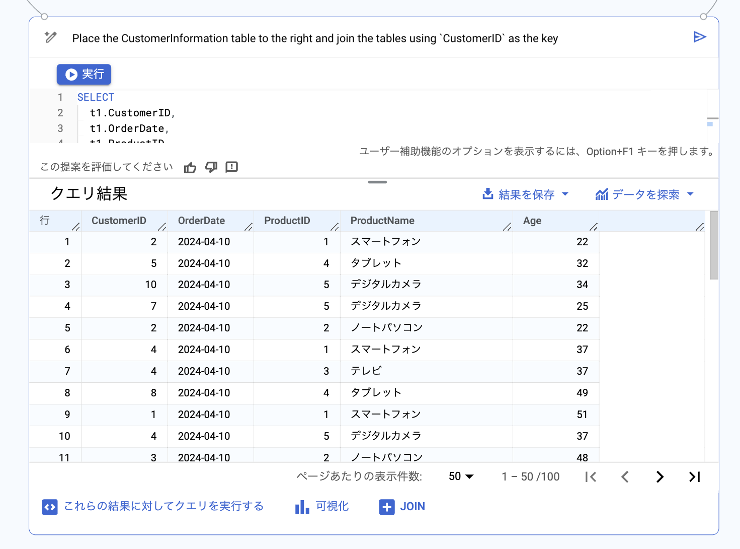Open the 結果を保存 dropdown
The height and width of the screenshot is (549, 740).
[x=526, y=194]
